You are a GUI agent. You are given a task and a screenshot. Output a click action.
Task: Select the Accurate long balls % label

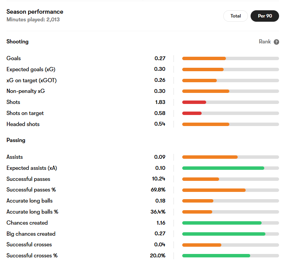tap(32, 212)
